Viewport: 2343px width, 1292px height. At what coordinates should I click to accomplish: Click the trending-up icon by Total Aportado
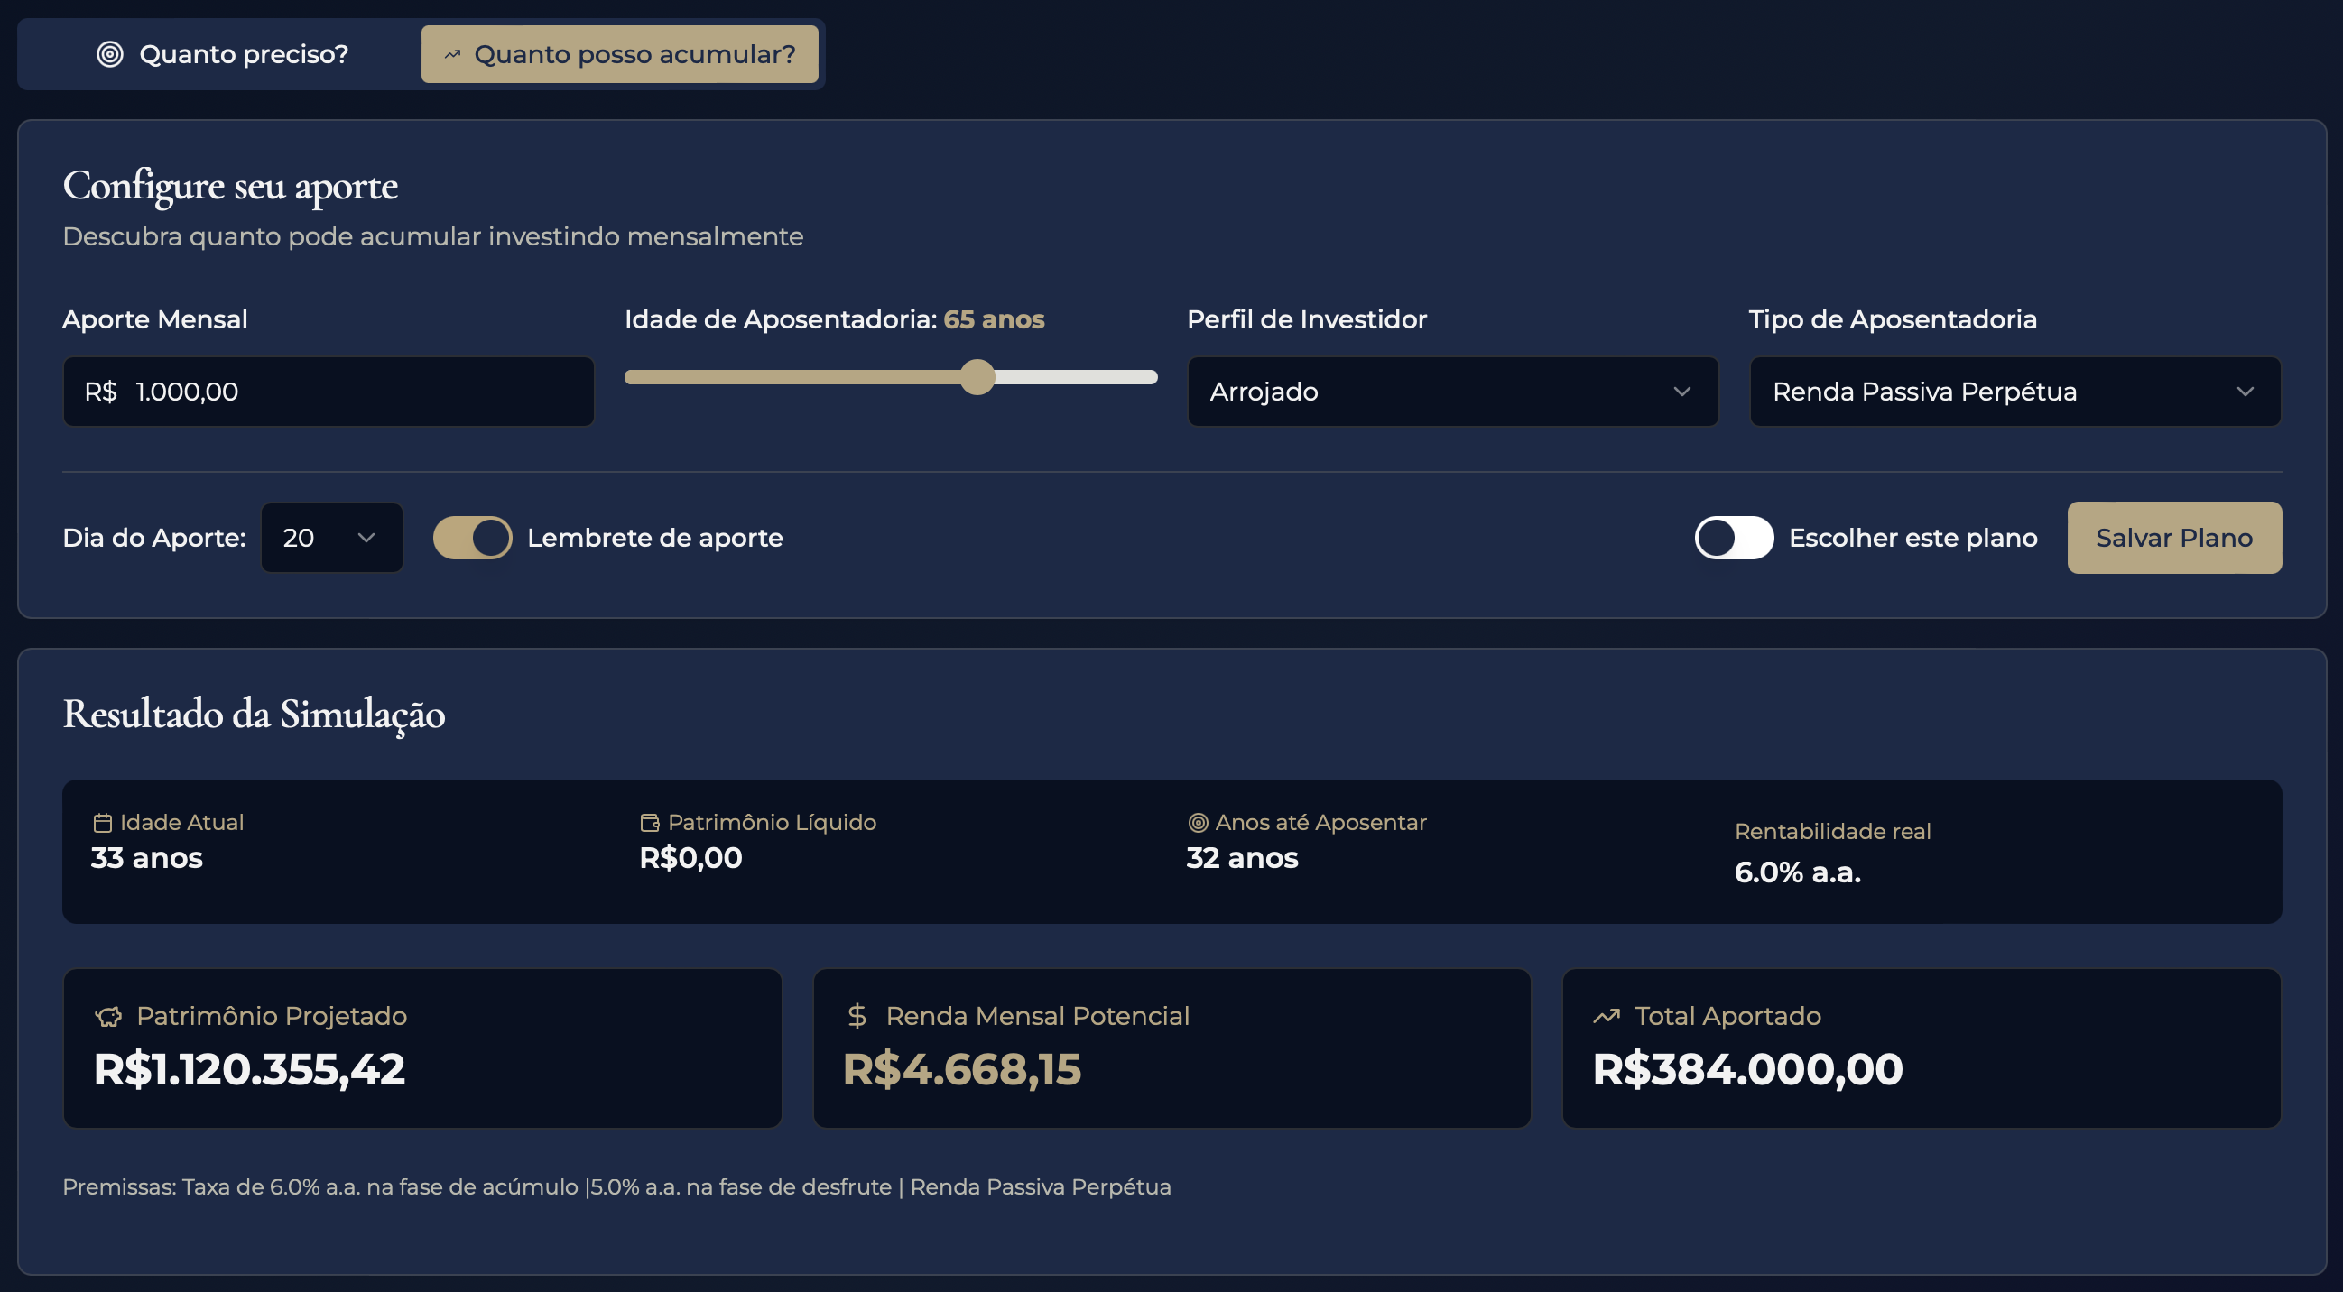1607,1017
